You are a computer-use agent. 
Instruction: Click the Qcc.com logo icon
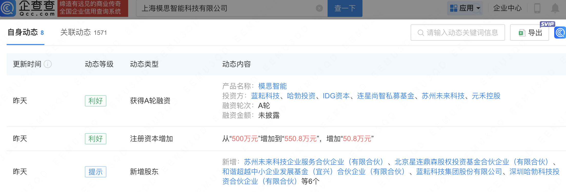[x=8, y=8]
